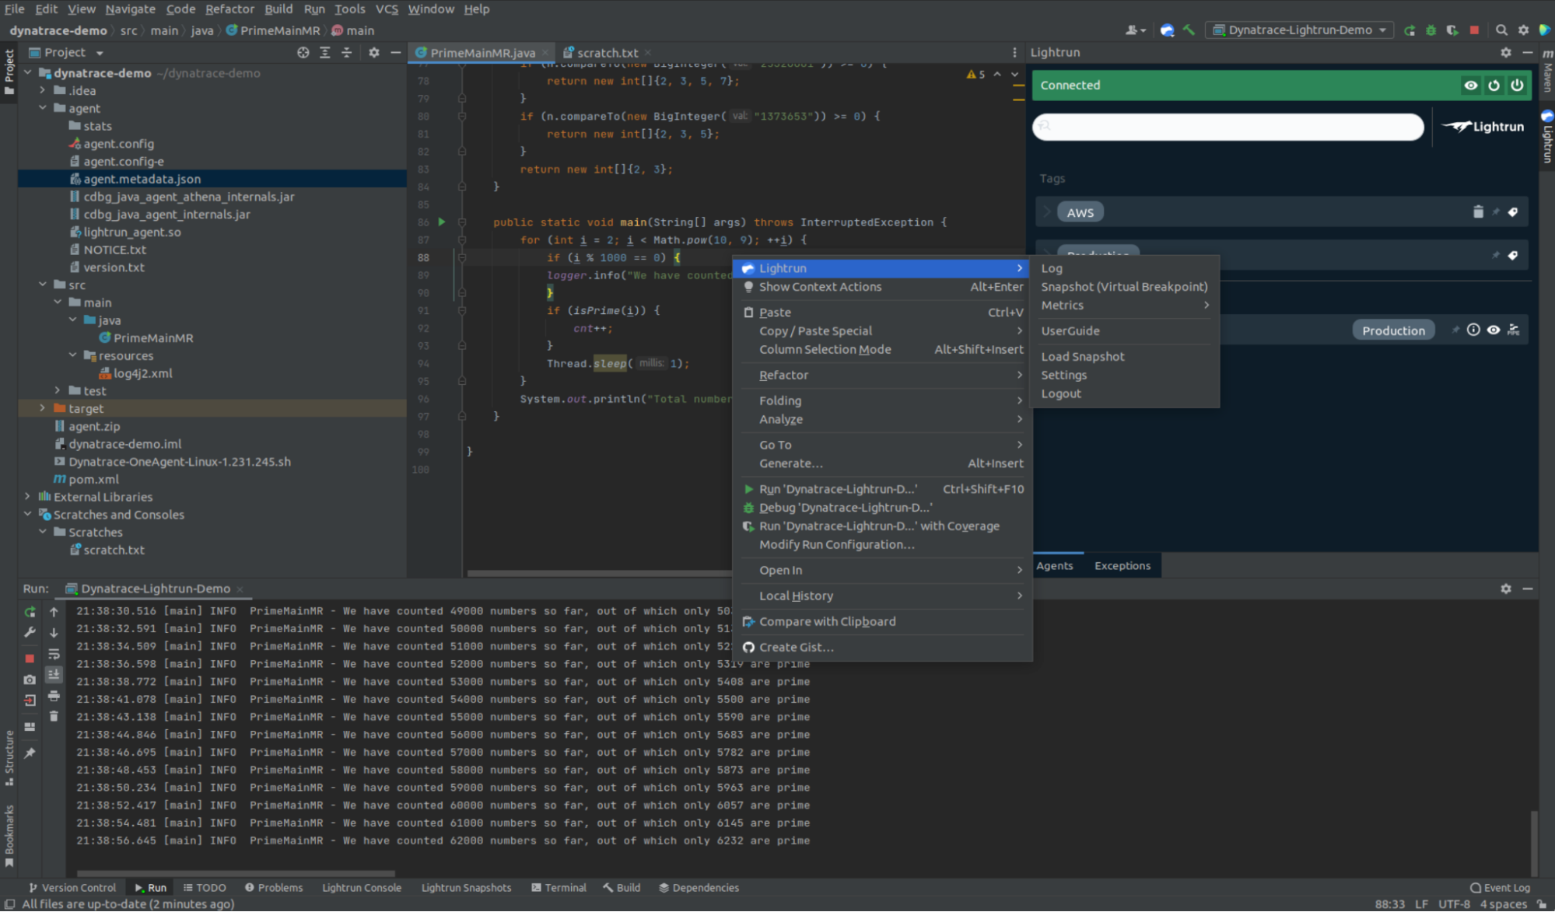Select Snapshot (Virtual Breakpoint) from submenu

tap(1124, 287)
